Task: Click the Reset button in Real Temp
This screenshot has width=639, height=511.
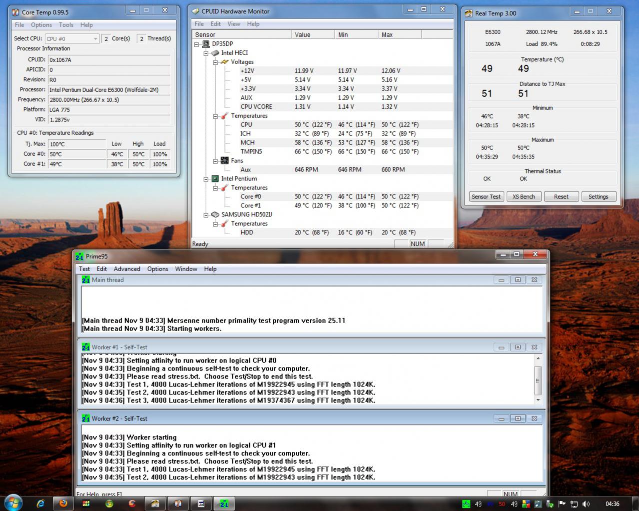Action: click(x=561, y=196)
